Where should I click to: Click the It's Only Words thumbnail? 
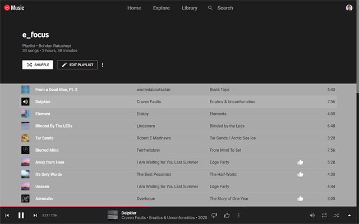(25, 174)
